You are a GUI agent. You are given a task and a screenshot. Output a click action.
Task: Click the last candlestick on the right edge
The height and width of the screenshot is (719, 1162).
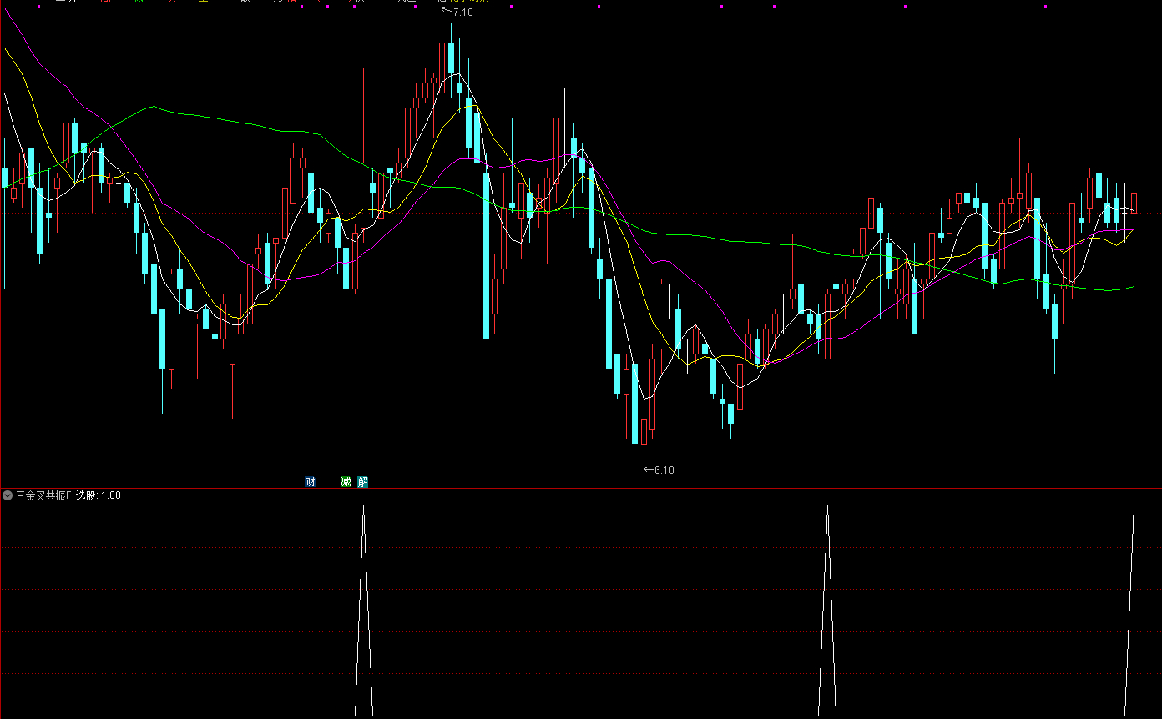1134,203
